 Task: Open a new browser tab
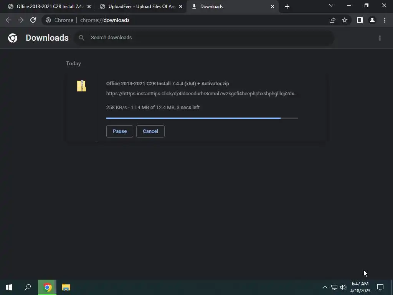click(287, 7)
